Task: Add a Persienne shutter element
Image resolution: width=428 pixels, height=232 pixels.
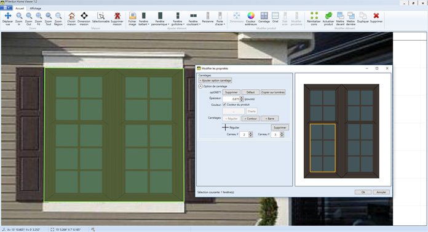Action: click(x=208, y=17)
